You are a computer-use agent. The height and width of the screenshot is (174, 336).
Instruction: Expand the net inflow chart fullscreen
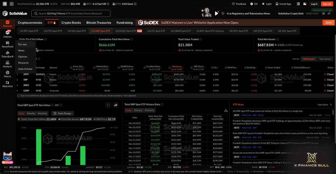tap(108, 105)
